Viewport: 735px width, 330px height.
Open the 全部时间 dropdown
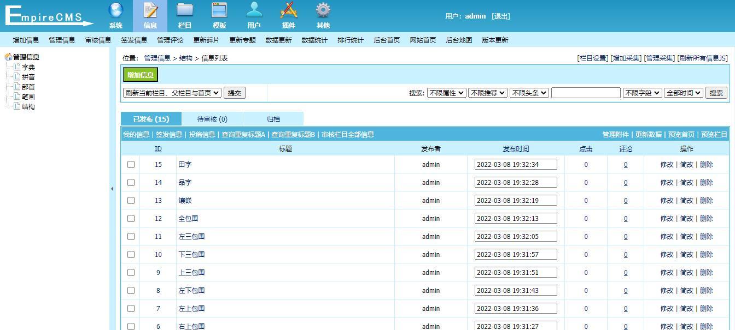coord(684,93)
